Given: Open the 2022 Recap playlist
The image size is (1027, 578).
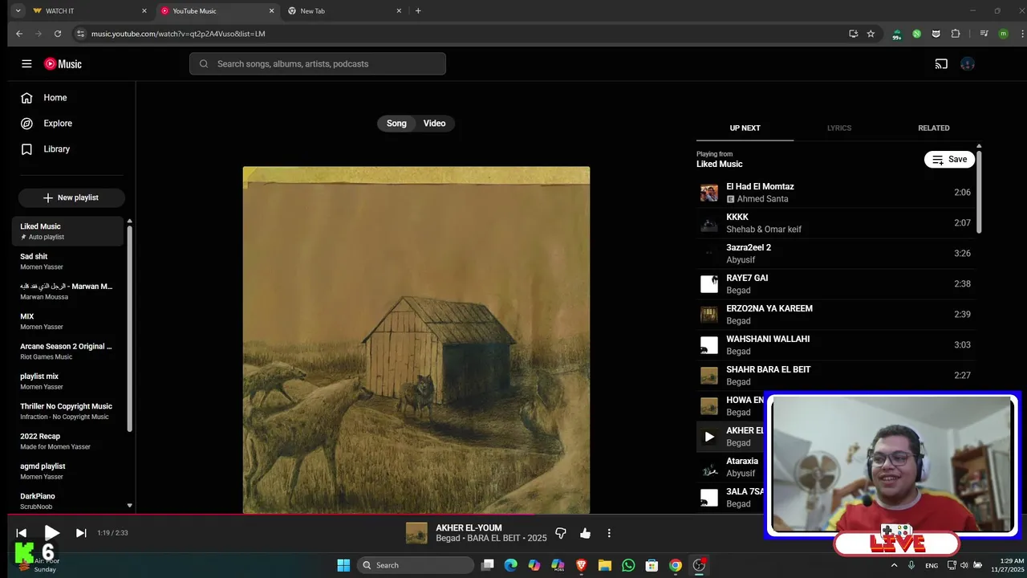Looking at the screenshot, I should pos(68,442).
